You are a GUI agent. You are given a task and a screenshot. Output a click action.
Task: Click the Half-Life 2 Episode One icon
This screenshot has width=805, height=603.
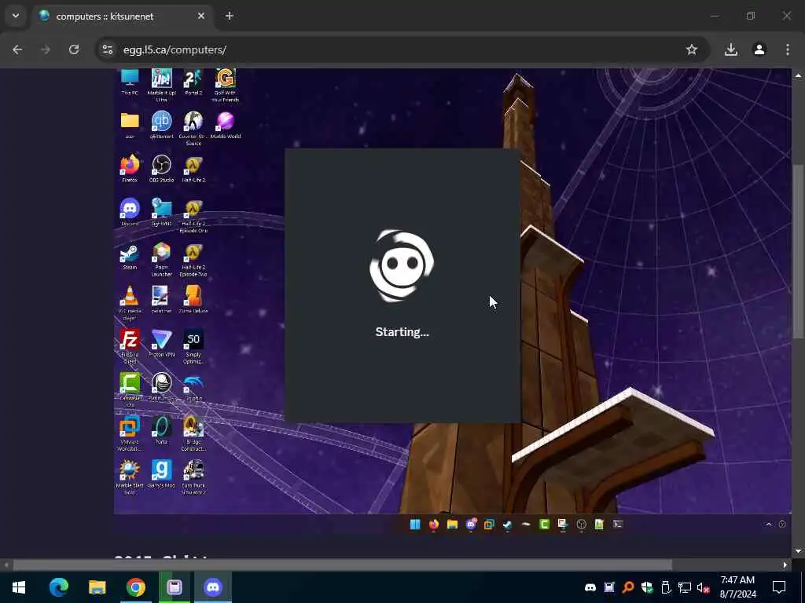[193, 215]
